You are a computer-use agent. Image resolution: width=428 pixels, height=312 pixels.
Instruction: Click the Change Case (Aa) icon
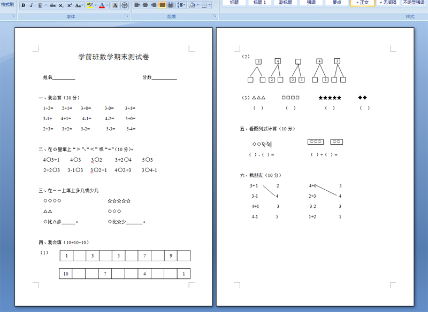click(78, 5)
